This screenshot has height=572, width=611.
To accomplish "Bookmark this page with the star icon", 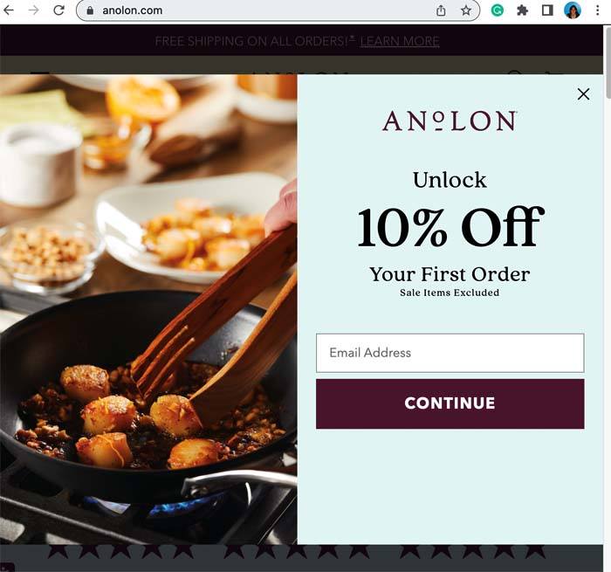I will (465, 10).
